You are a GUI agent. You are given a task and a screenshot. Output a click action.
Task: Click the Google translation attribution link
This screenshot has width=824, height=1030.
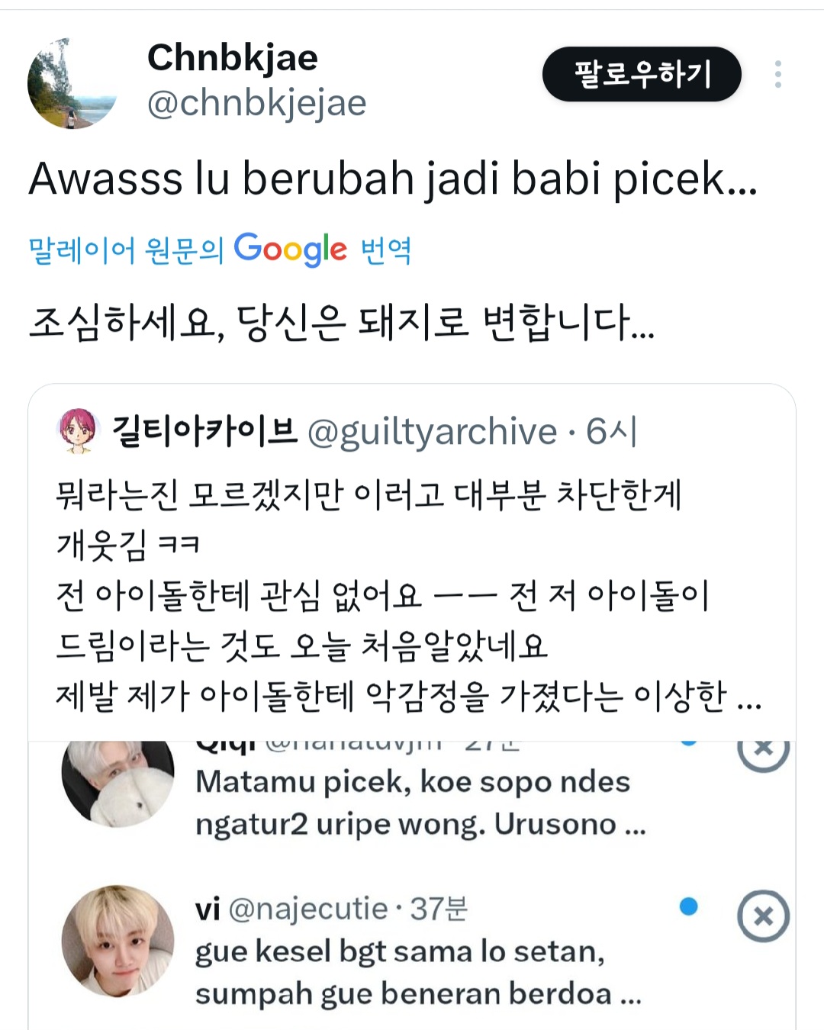[x=220, y=249]
